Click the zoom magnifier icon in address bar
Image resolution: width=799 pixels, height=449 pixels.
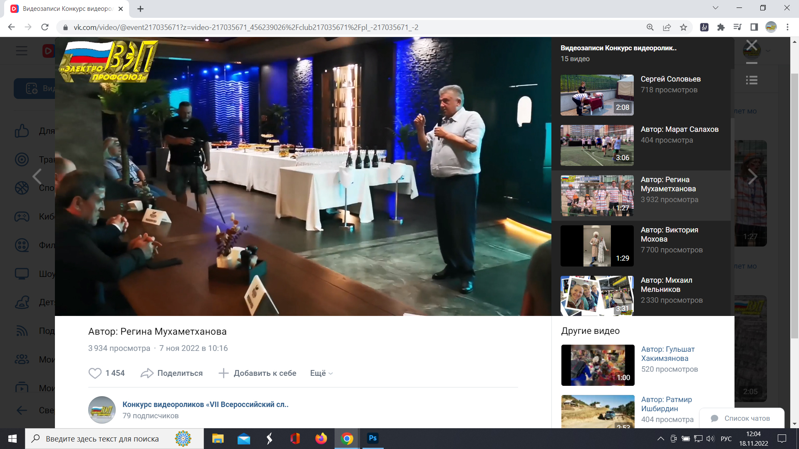coord(650,27)
